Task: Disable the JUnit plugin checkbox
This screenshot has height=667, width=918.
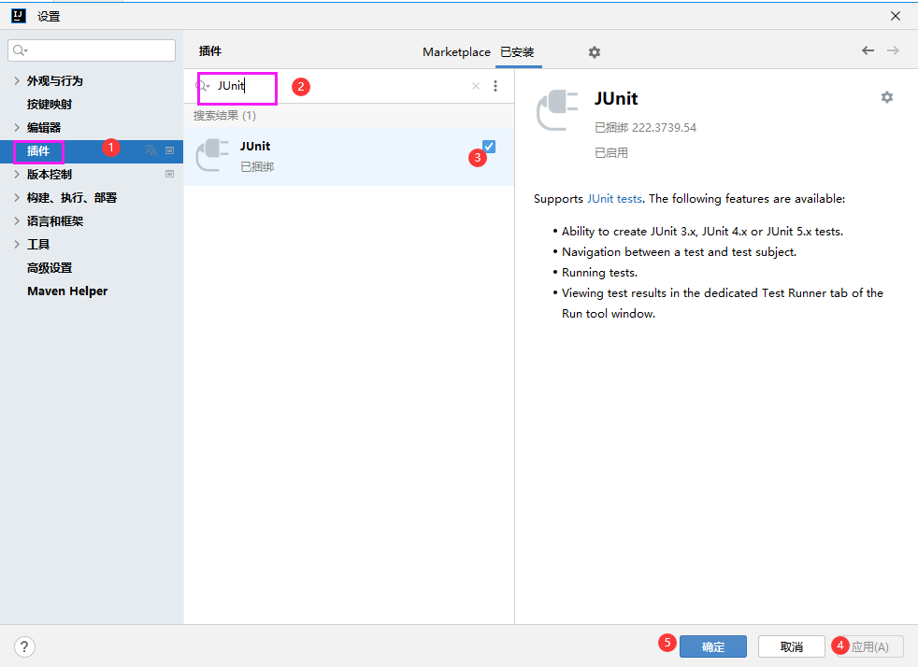Action: [489, 146]
